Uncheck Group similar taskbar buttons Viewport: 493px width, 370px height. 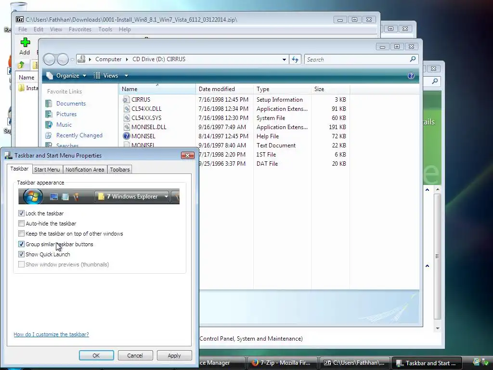21,244
